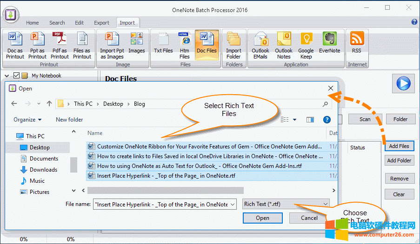Open the Images import tool
420x244 pixels.
point(137,43)
